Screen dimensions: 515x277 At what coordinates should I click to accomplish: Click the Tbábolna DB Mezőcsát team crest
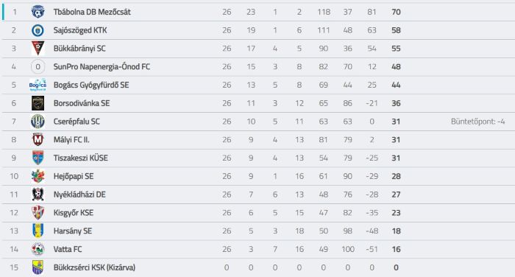pos(38,12)
